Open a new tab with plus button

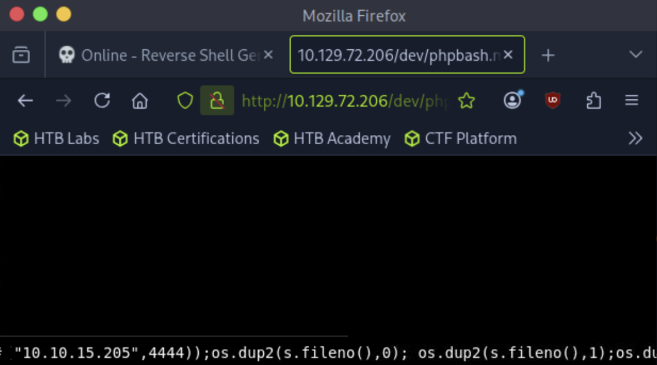[x=548, y=55]
